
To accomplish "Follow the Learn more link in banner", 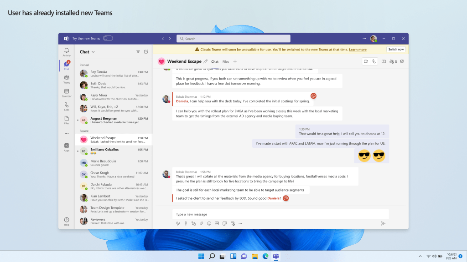I will (358, 50).
